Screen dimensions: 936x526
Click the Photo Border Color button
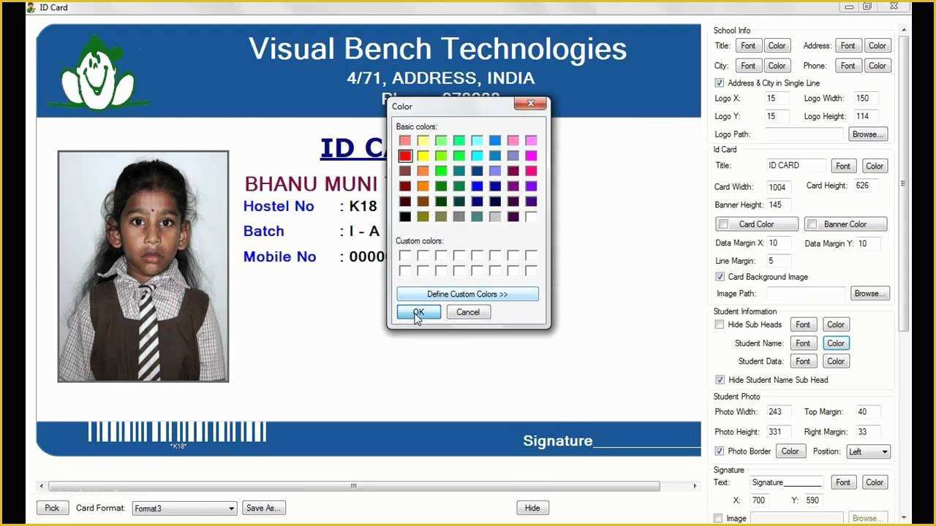coord(790,451)
